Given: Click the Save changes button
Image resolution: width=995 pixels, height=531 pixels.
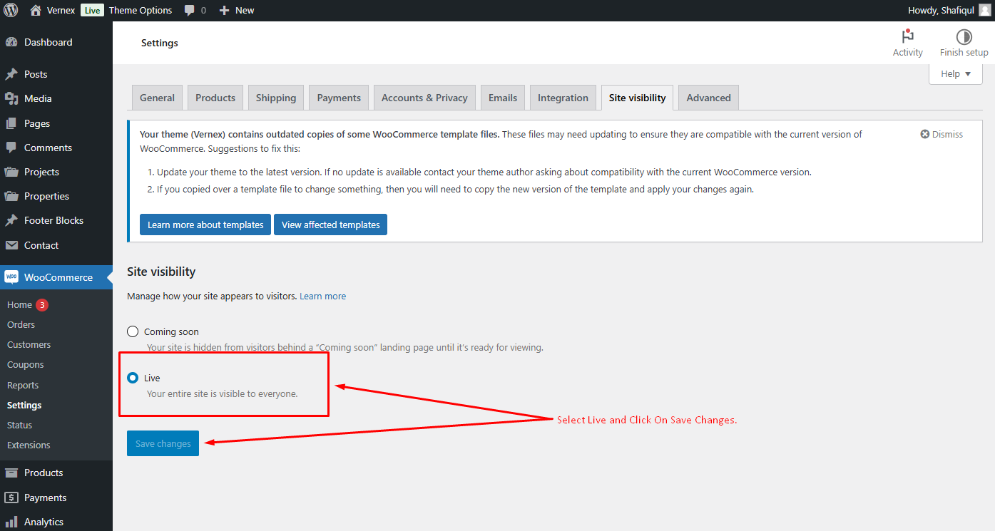Looking at the screenshot, I should pos(163,443).
